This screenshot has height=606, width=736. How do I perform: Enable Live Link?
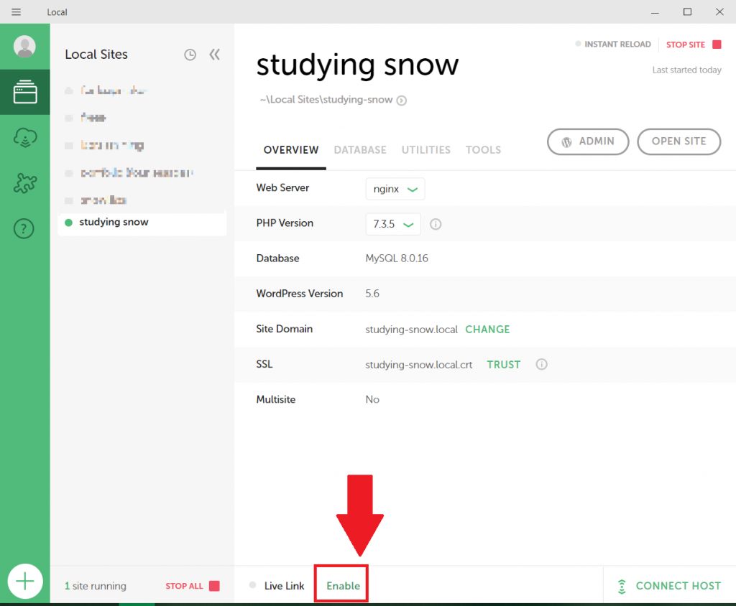[x=343, y=586]
